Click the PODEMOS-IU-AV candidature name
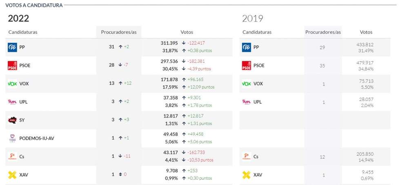 coord(37,138)
